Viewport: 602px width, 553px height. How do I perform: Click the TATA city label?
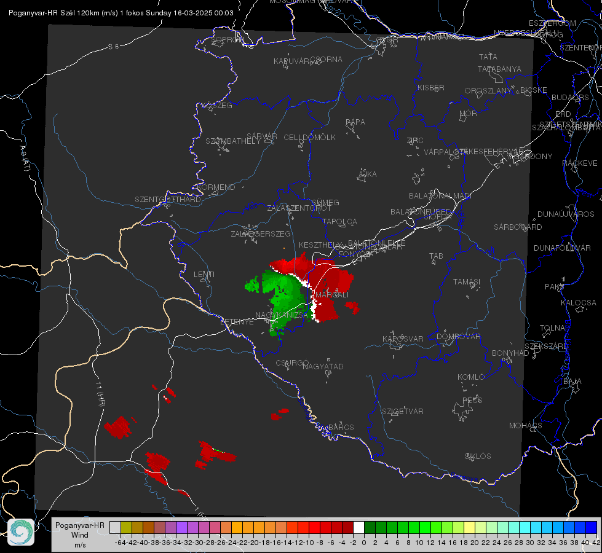[x=488, y=57]
